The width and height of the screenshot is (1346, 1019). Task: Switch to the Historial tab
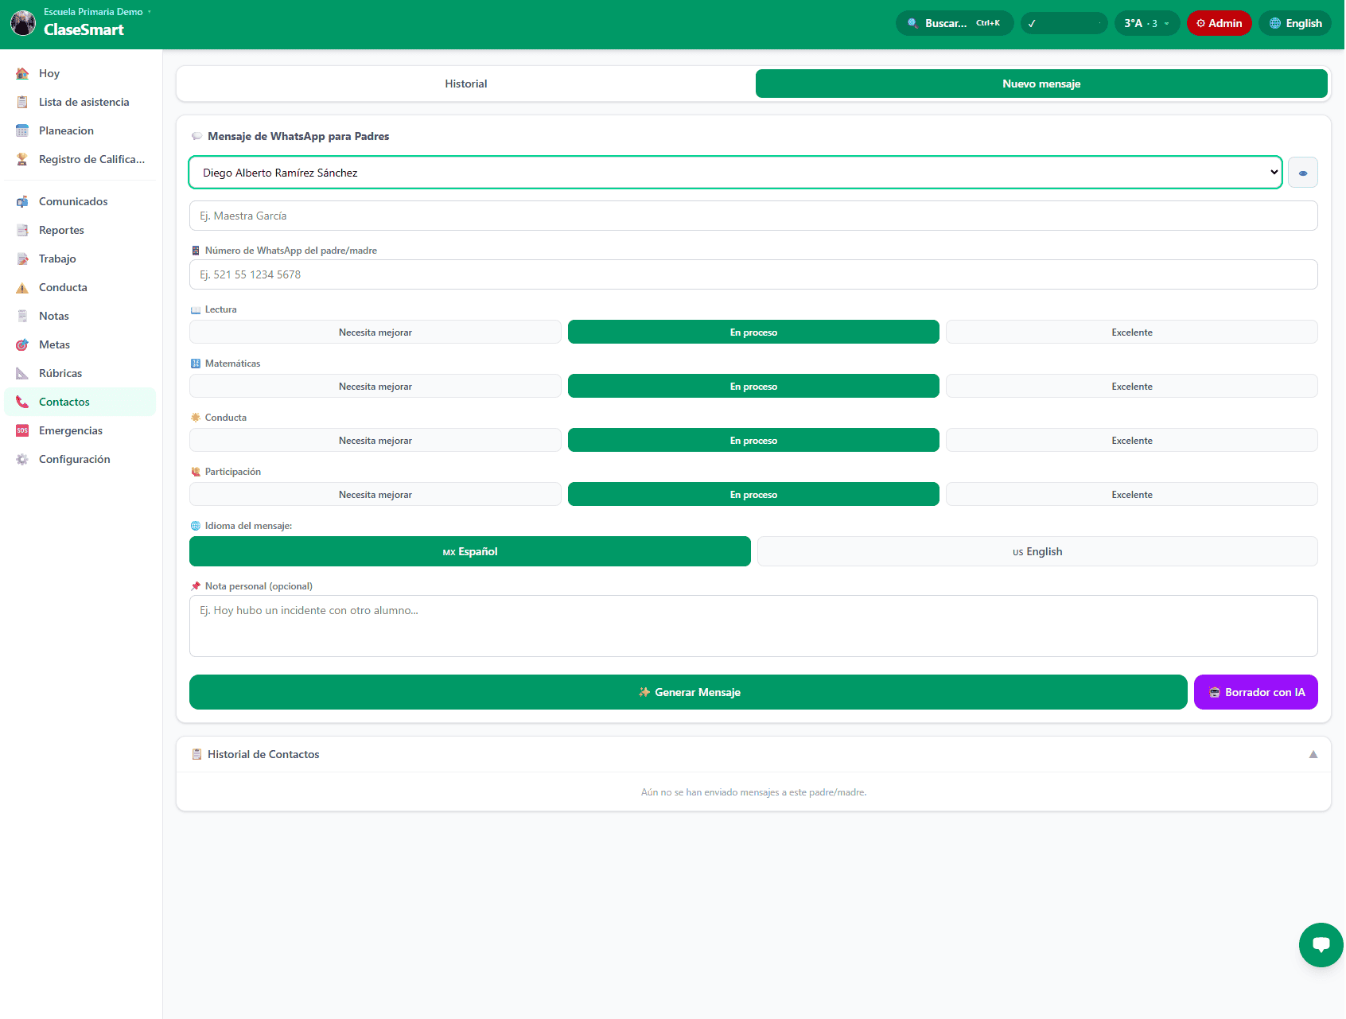pyautogui.click(x=466, y=84)
